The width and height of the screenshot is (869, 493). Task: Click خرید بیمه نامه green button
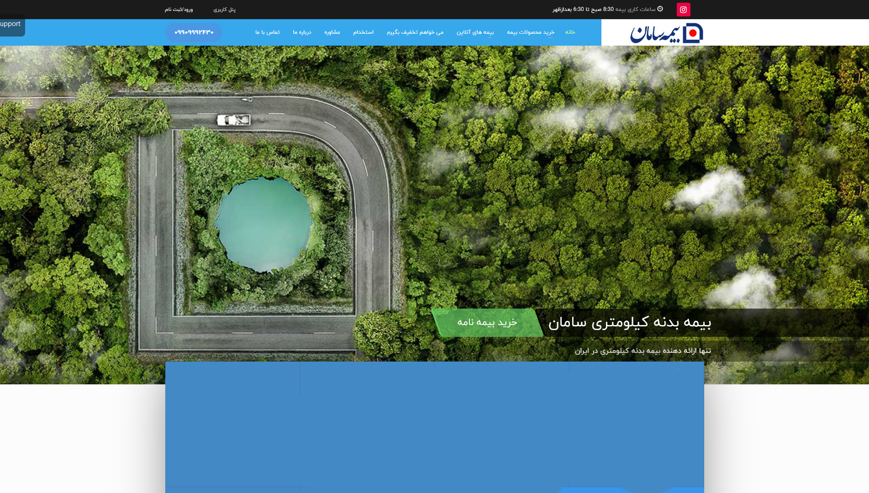(489, 323)
